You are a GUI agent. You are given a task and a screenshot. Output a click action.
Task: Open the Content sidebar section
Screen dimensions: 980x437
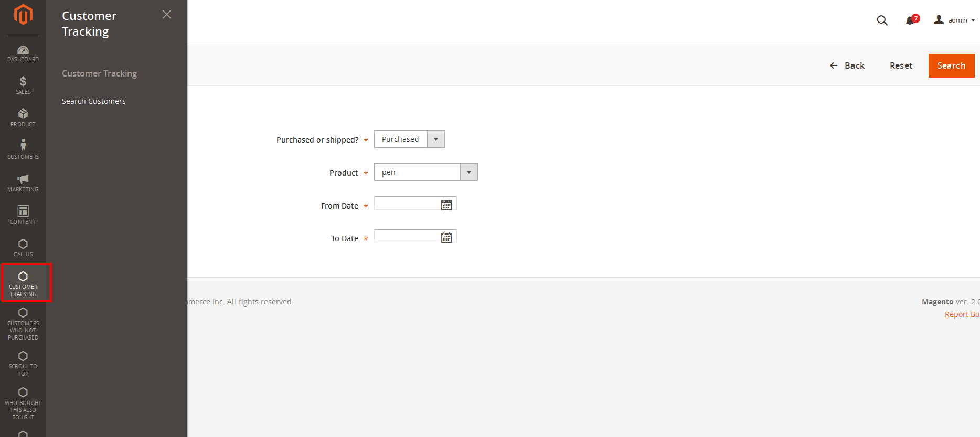pos(23,215)
